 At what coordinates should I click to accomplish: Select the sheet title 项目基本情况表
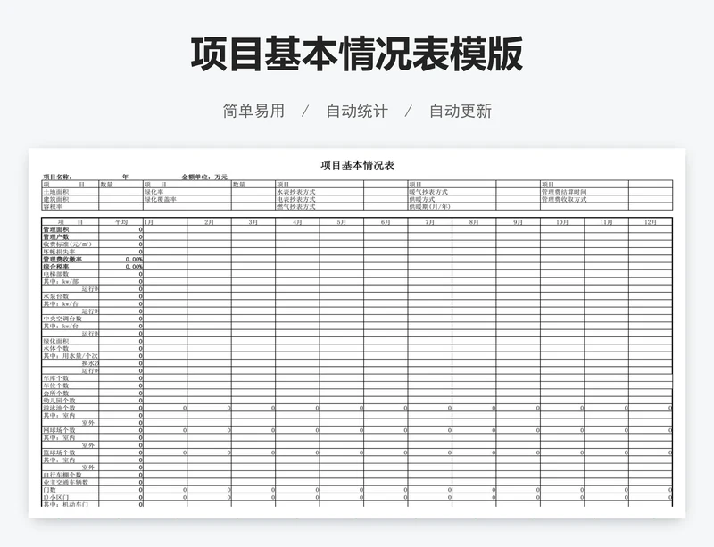coord(358,165)
